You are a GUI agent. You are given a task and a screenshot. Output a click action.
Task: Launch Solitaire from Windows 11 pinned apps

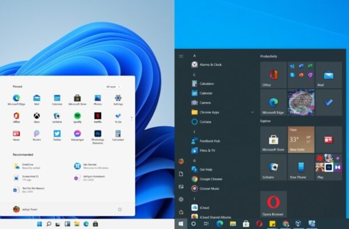pos(57,117)
